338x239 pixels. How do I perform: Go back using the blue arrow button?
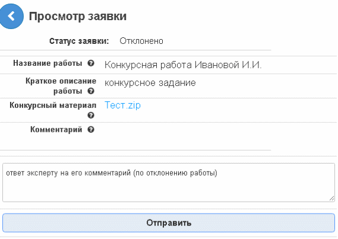(11, 16)
